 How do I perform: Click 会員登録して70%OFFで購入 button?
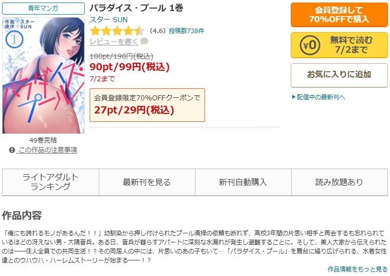339,15
